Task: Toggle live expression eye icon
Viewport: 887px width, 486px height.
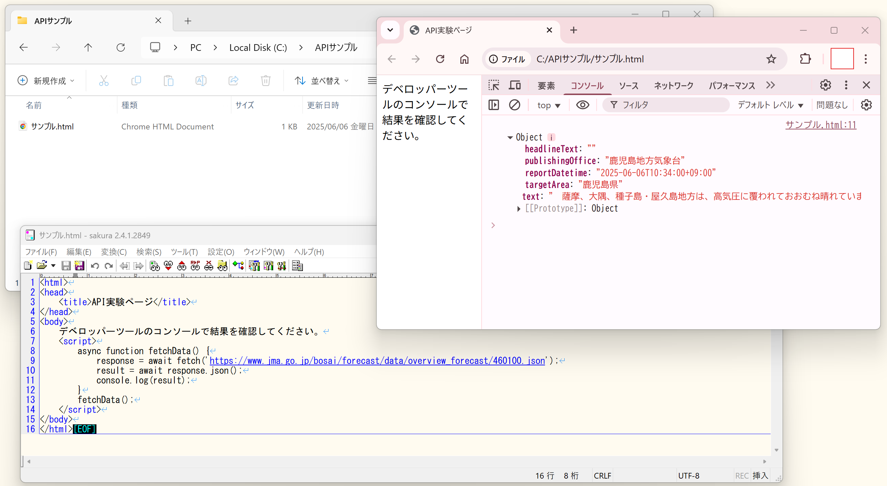Action: 582,104
